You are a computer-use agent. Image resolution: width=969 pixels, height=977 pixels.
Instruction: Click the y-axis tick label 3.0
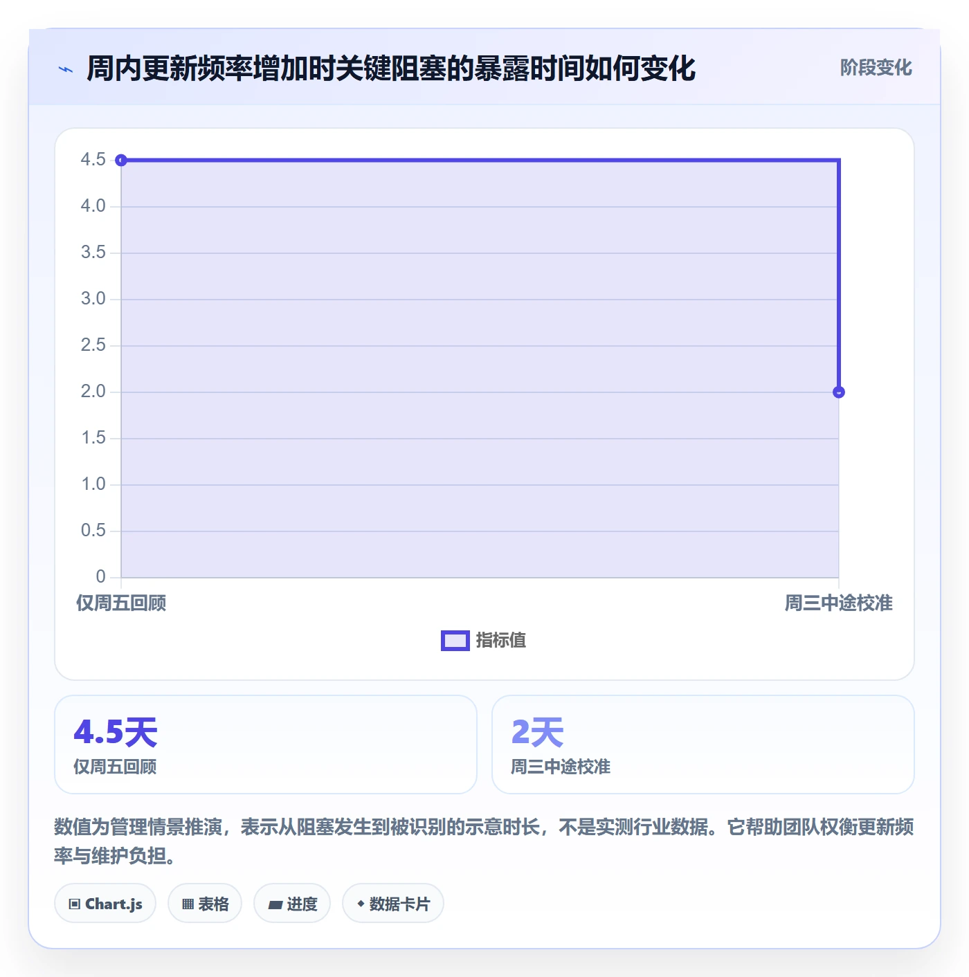coord(93,299)
